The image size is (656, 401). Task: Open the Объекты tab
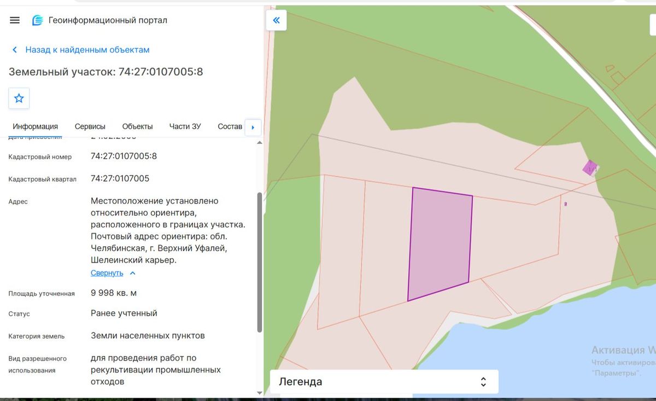(x=137, y=126)
